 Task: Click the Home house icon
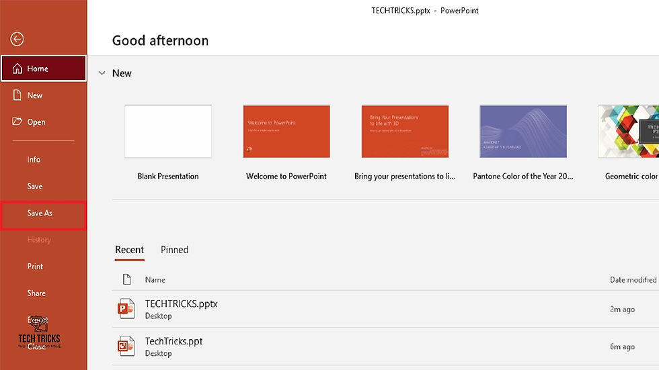(x=17, y=68)
